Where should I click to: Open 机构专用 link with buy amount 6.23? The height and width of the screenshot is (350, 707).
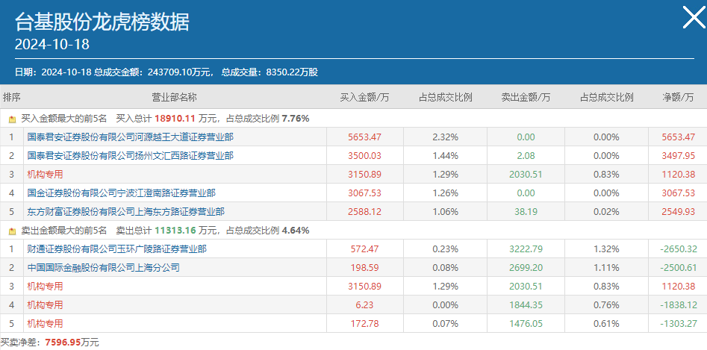(45, 305)
